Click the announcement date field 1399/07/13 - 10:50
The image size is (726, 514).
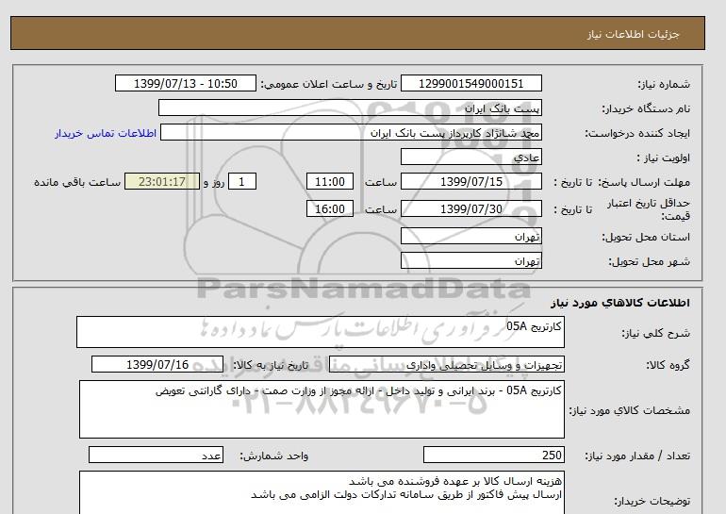185,83
